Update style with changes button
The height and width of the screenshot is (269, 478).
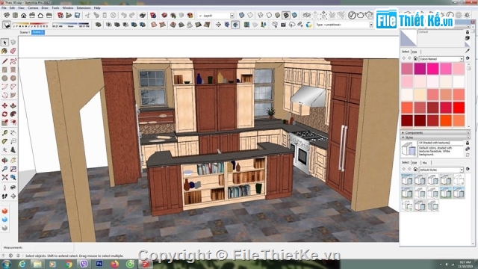tap(468, 155)
